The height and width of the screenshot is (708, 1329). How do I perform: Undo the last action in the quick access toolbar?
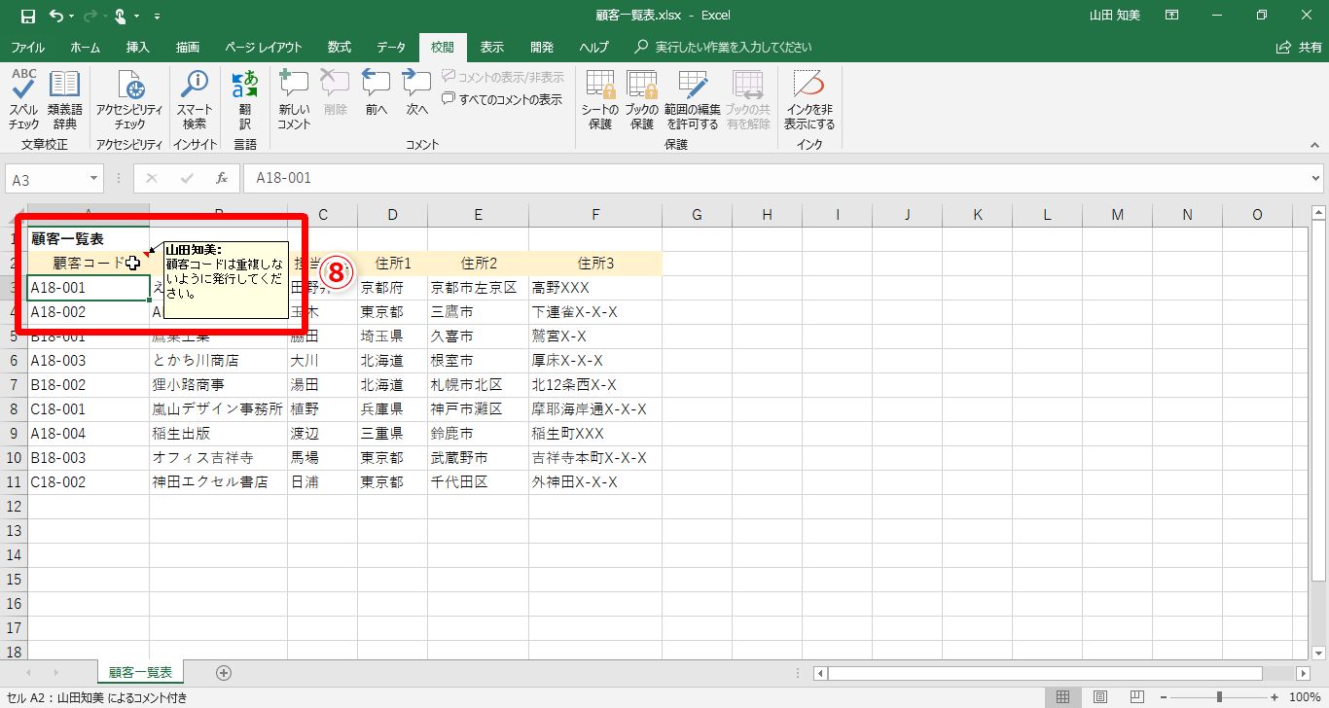[x=56, y=16]
